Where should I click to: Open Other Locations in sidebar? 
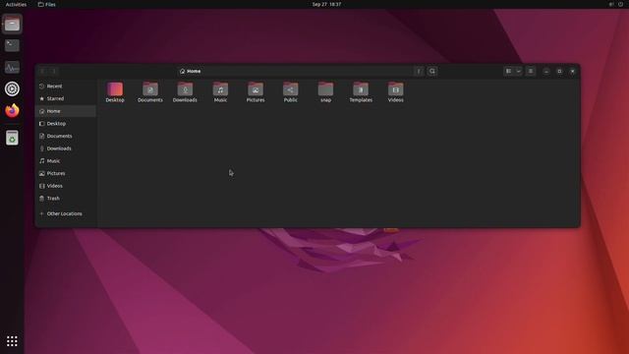pyautogui.click(x=66, y=213)
